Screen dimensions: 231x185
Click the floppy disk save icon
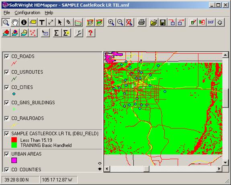(163, 22)
